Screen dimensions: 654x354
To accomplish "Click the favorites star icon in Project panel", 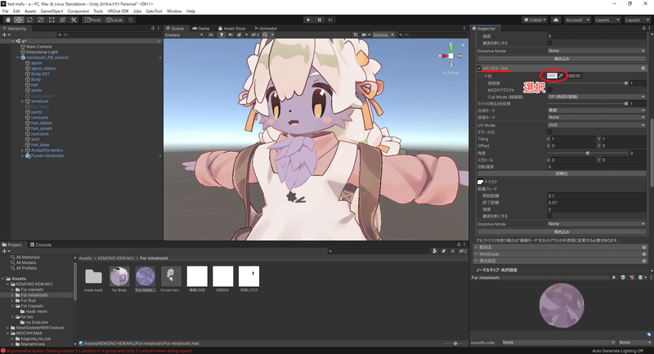I will [453, 251].
